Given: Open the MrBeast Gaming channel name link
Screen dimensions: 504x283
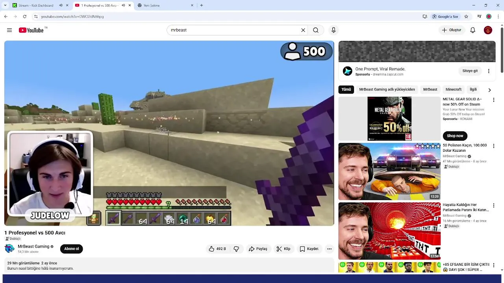Looking at the screenshot, I should [x=33, y=246].
